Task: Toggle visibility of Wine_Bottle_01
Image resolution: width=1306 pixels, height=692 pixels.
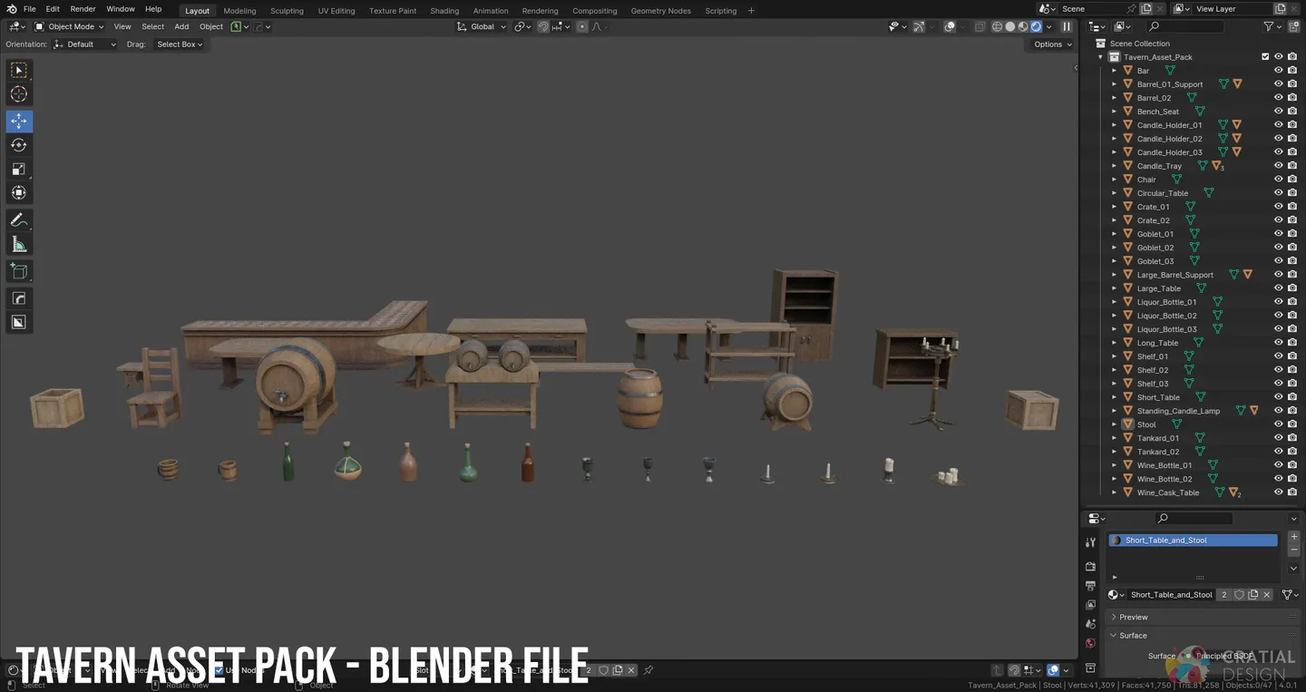Action: pos(1278,464)
